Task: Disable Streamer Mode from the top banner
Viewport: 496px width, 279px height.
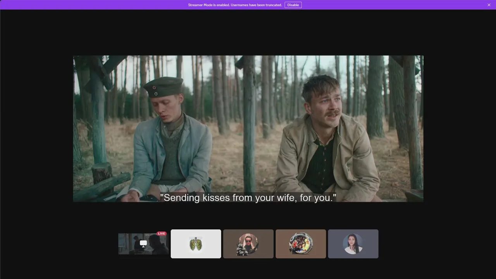Action: click(293, 5)
